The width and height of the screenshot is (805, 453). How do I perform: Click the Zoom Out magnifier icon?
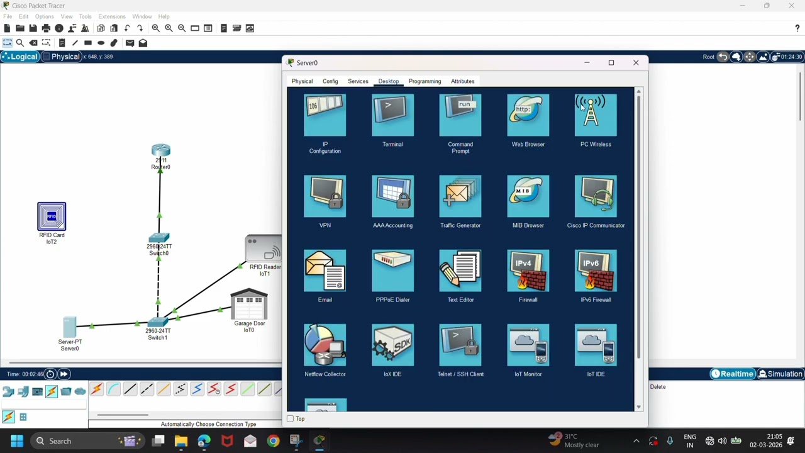[x=182, y=28]
